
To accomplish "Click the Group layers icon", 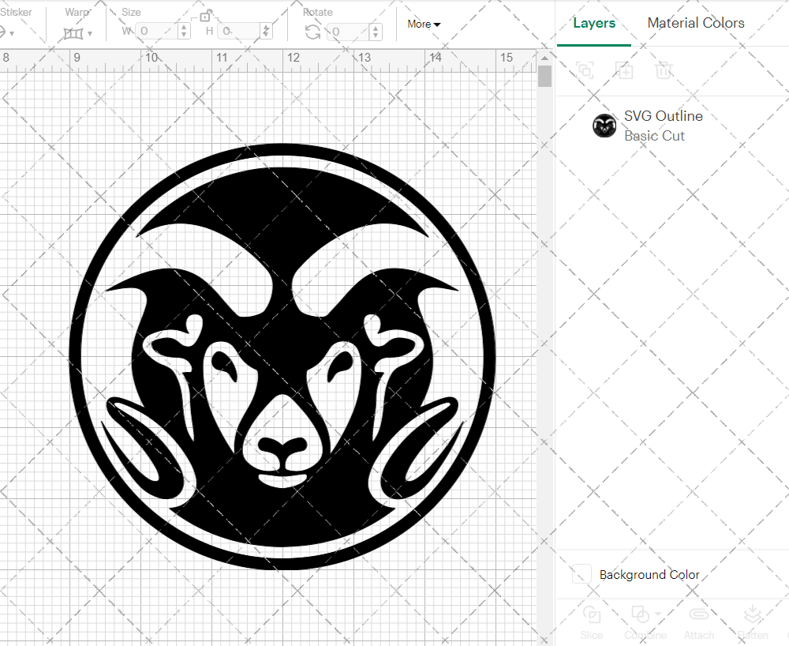I will tap(585, 70).
